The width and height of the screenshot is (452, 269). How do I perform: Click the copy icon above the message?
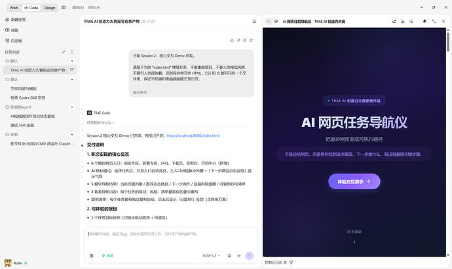(245, 41)
